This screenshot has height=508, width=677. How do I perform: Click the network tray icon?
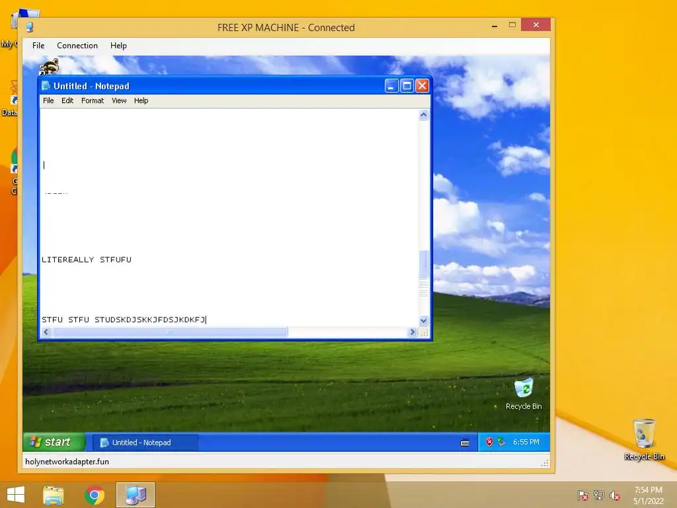click(x=599, y=495)
